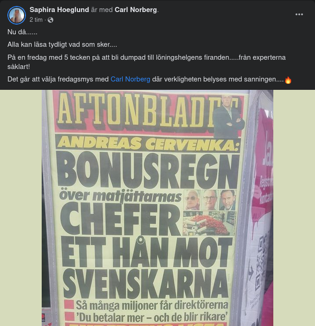Open tagged Carl Norberg in post header
315x326 pixels.
[x=136, y=10]
